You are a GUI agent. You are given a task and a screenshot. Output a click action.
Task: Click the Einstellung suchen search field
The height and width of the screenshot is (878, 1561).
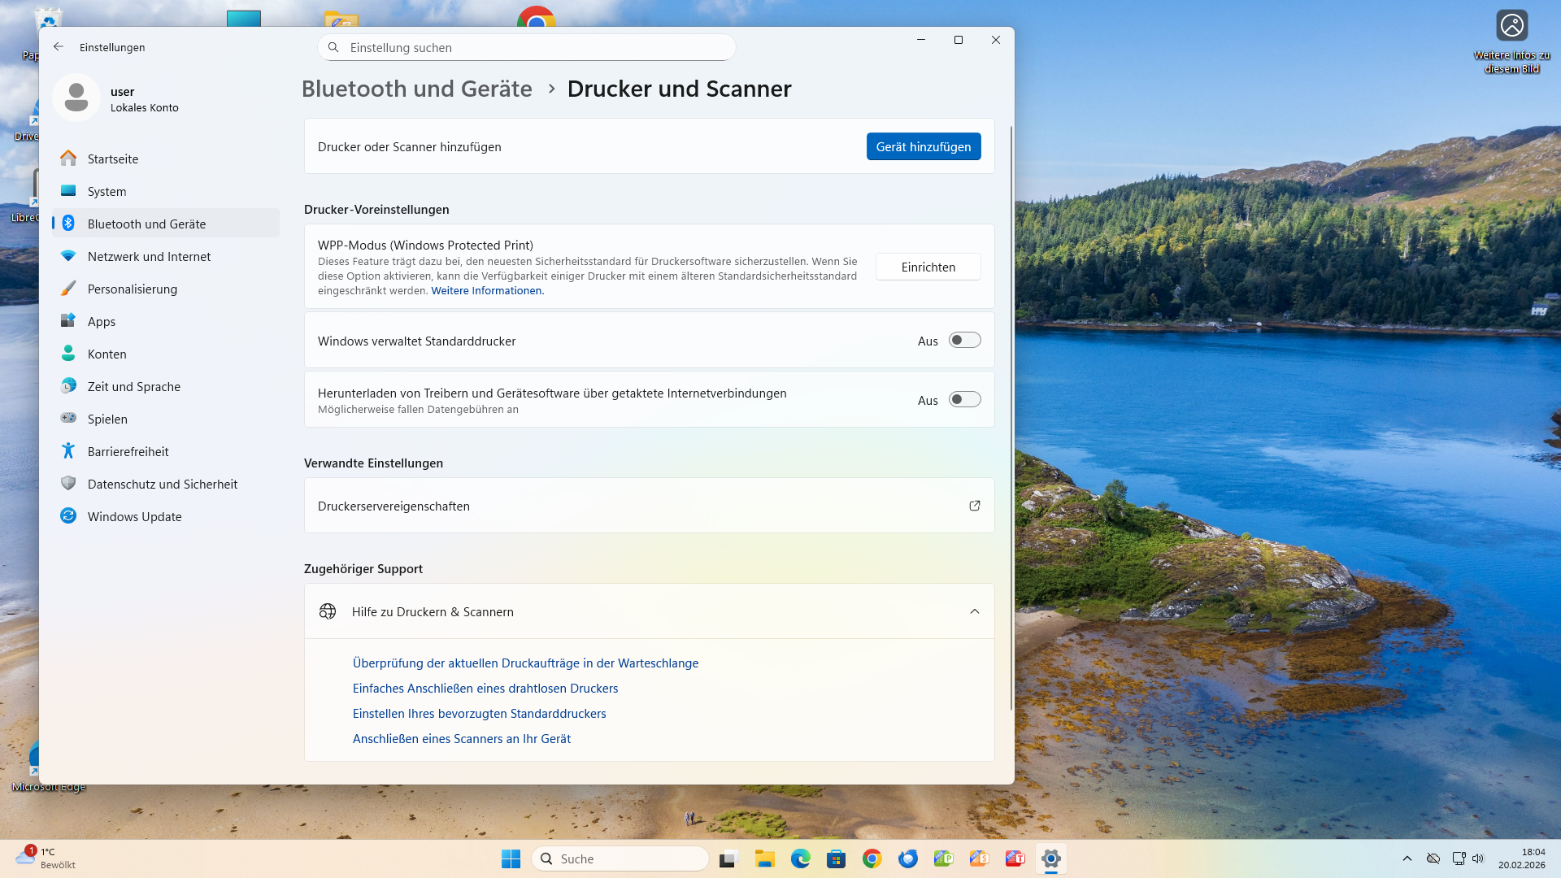(x=527, y=47)
